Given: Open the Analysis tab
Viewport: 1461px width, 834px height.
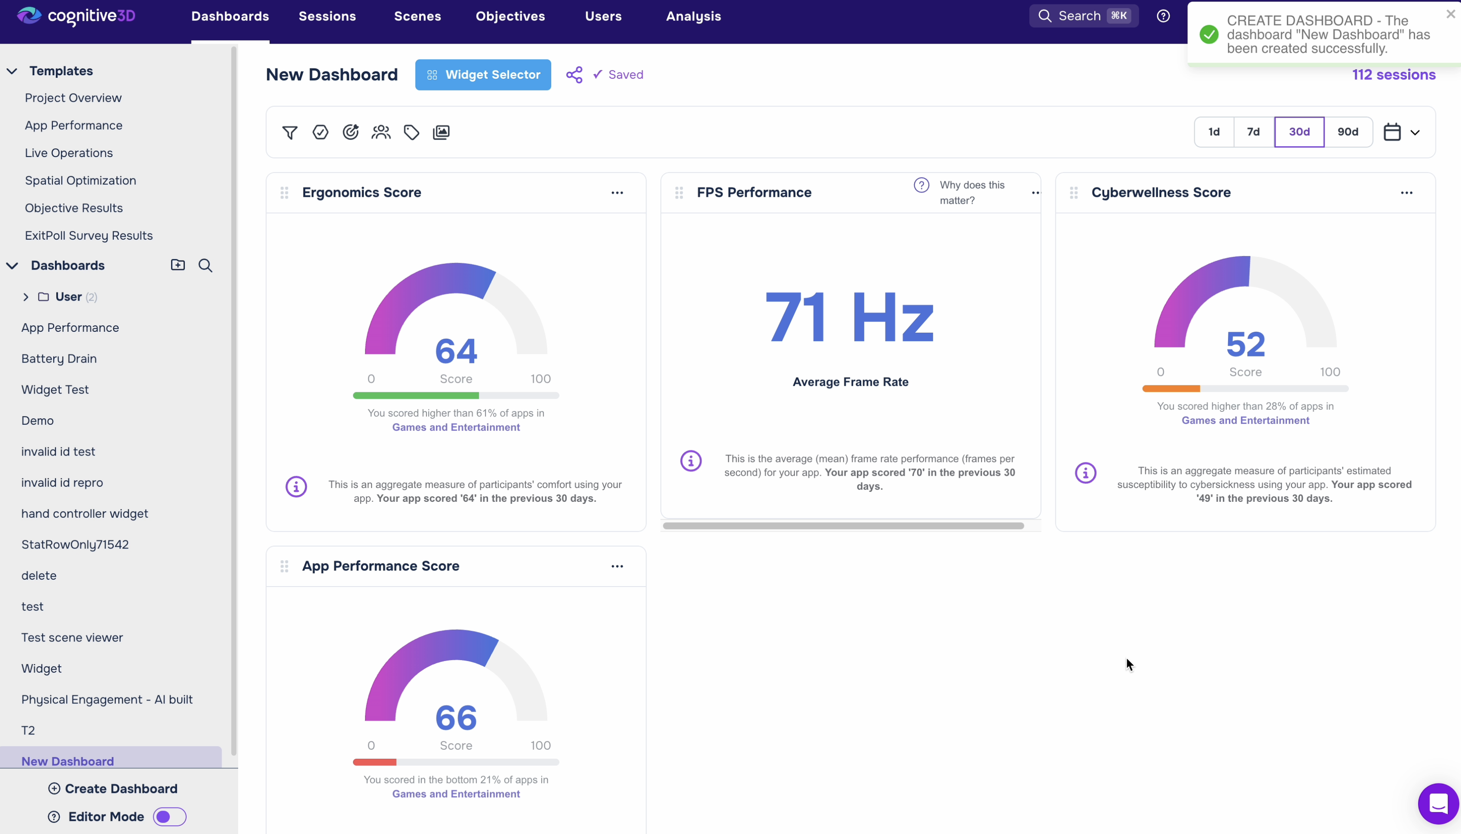Looking at the screenshot, I should [693, 16].
